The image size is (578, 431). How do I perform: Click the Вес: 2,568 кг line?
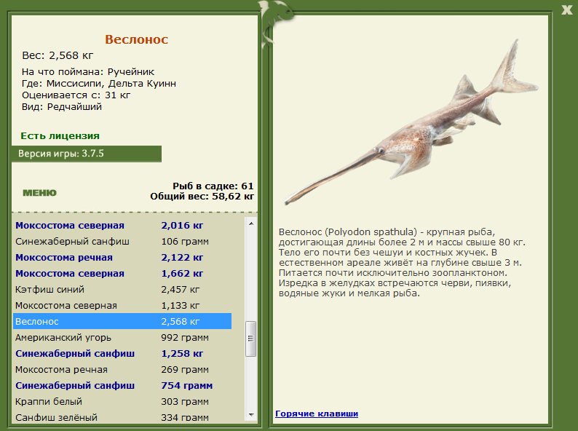(58, 55)
